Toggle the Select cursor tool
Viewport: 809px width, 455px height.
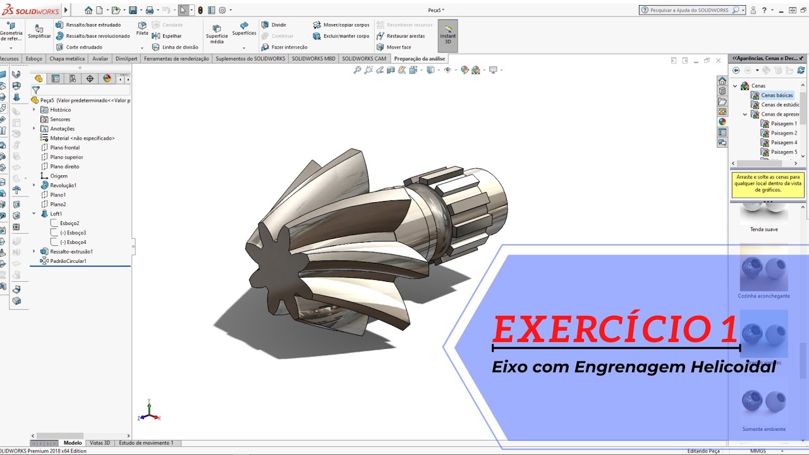point(183,10)
